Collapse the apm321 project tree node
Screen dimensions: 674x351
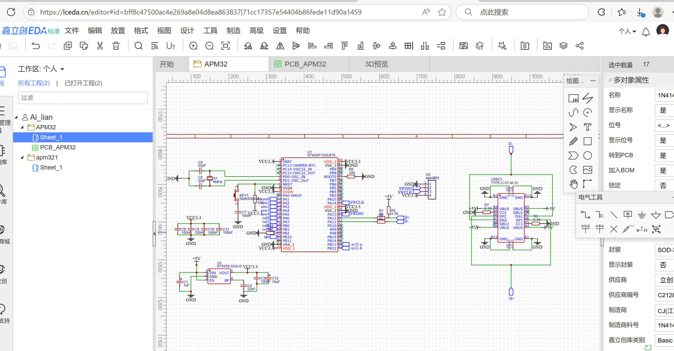(22, 157)
